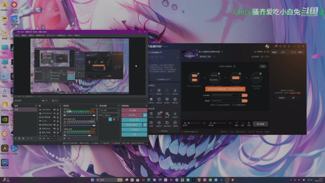Open the 编辑(E) menu in OBS
Image resolution: width=325 pixels, height=183 pixels.
click(24, 35)
